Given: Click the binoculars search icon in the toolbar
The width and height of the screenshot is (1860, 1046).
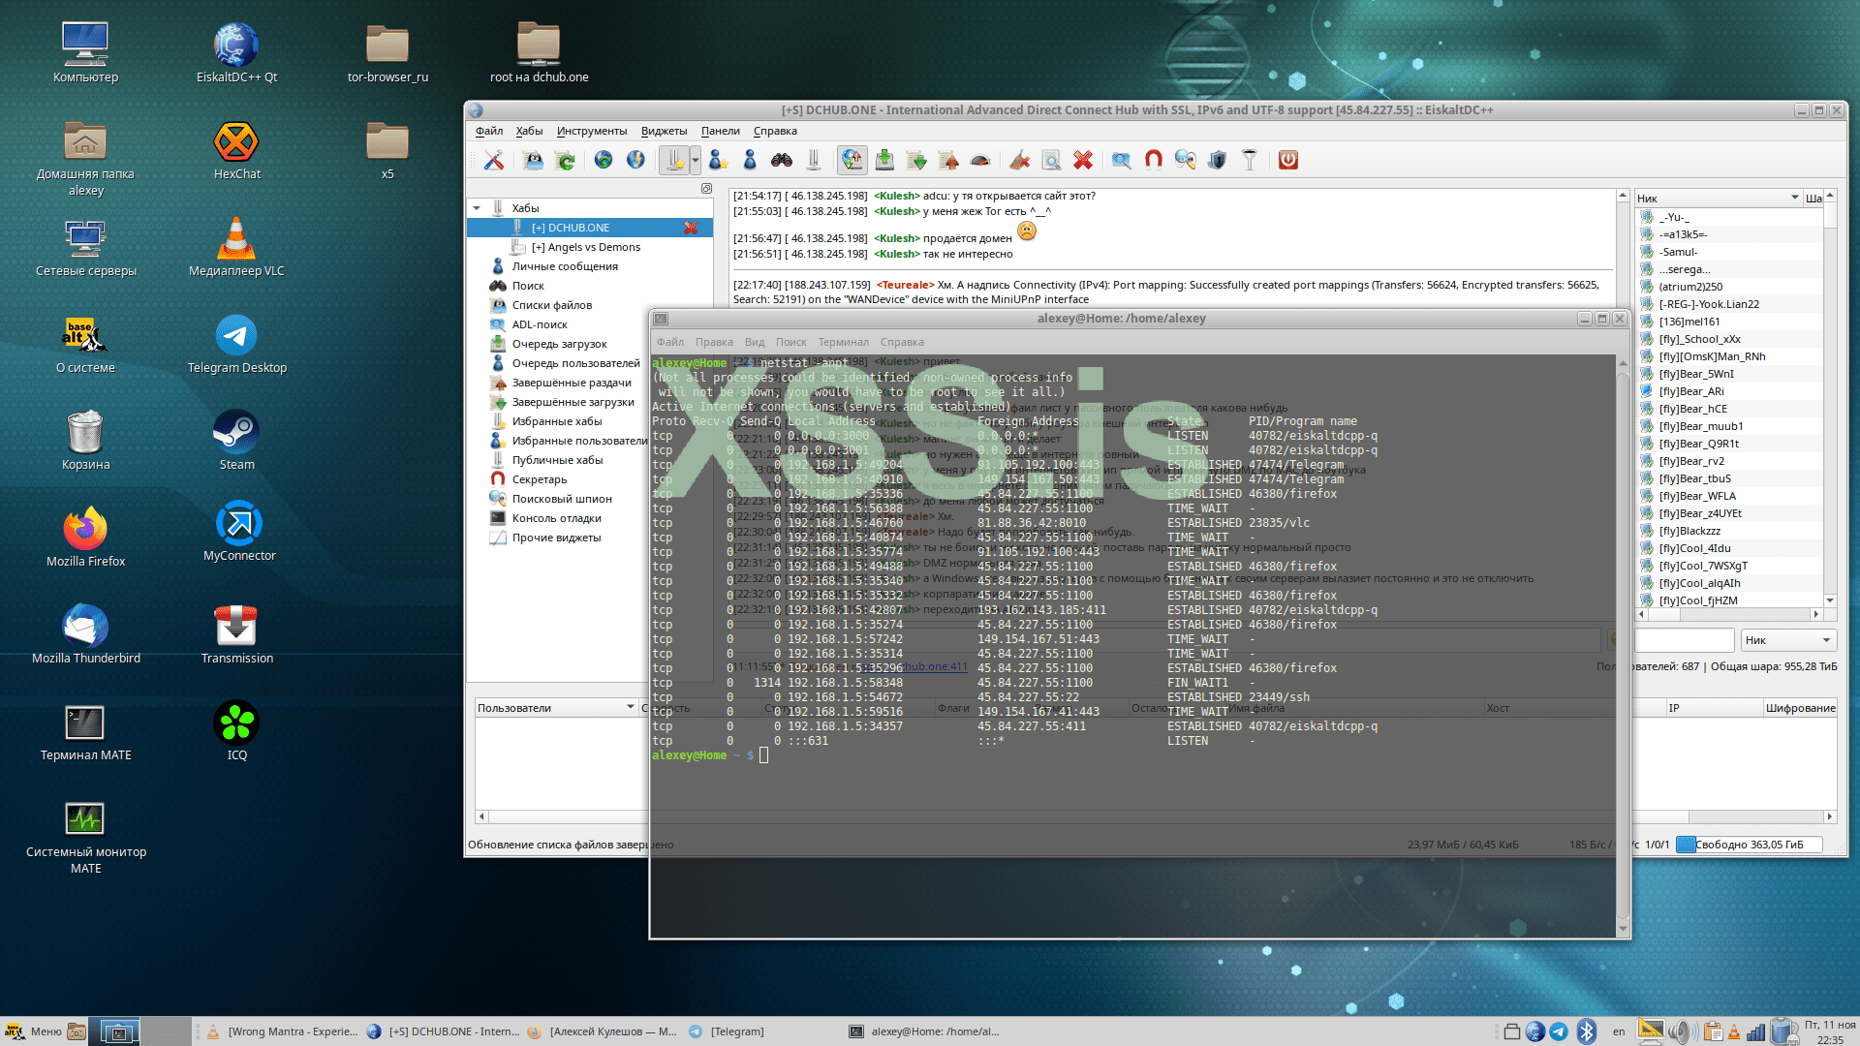Looking at the screenshot, I should [x=782, y=161].
